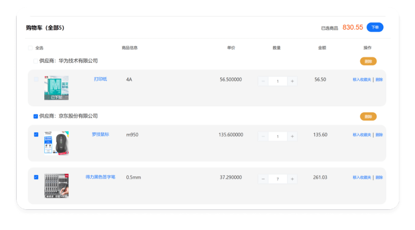
Task: Increase quantity of 得力黑色签字笔 with plus
Action: 292,179
